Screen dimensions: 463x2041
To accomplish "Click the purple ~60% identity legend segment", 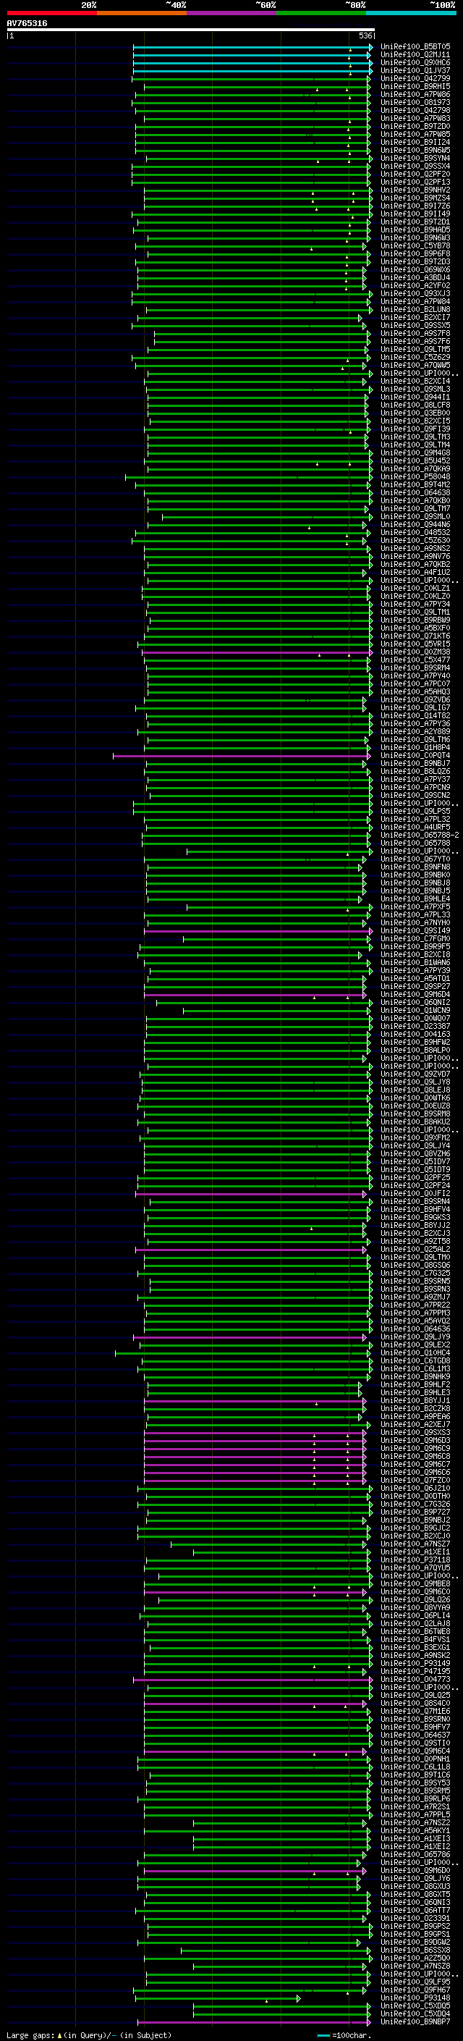I will (232, 14).
